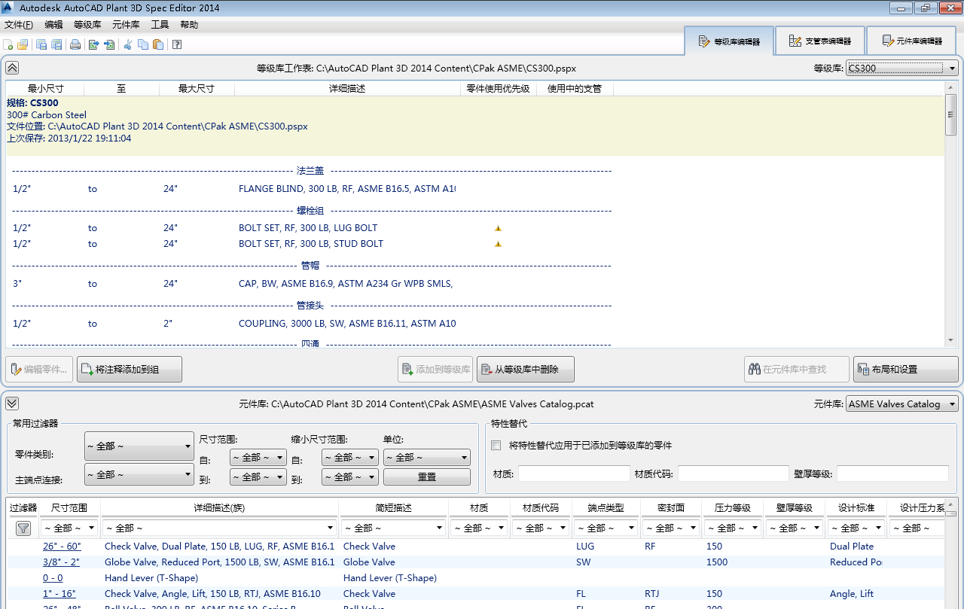
Task: Open the 尺寸范围 自 dropdown
Action: [x=258, y=457]
